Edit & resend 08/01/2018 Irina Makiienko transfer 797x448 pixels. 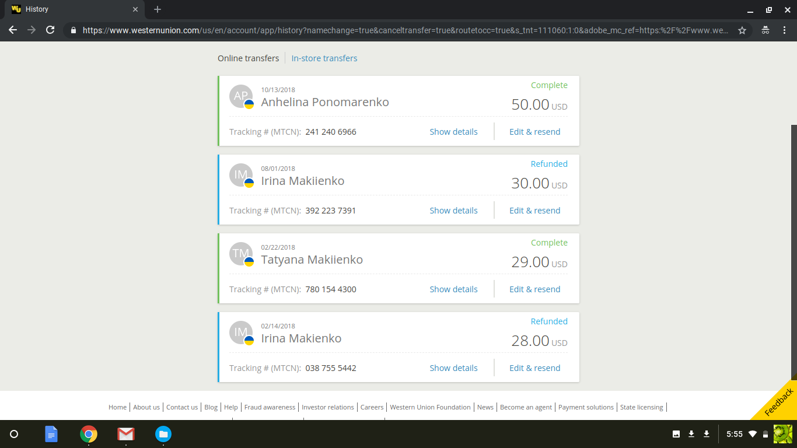[x=534, y=211]
